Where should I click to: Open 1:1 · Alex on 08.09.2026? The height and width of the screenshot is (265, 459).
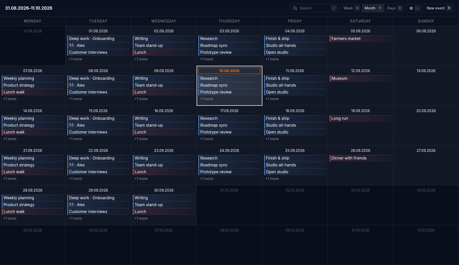(x=98, y=85)
